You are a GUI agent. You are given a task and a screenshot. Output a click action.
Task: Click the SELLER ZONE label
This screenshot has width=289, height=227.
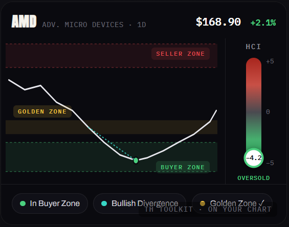[x=181, y=54]
